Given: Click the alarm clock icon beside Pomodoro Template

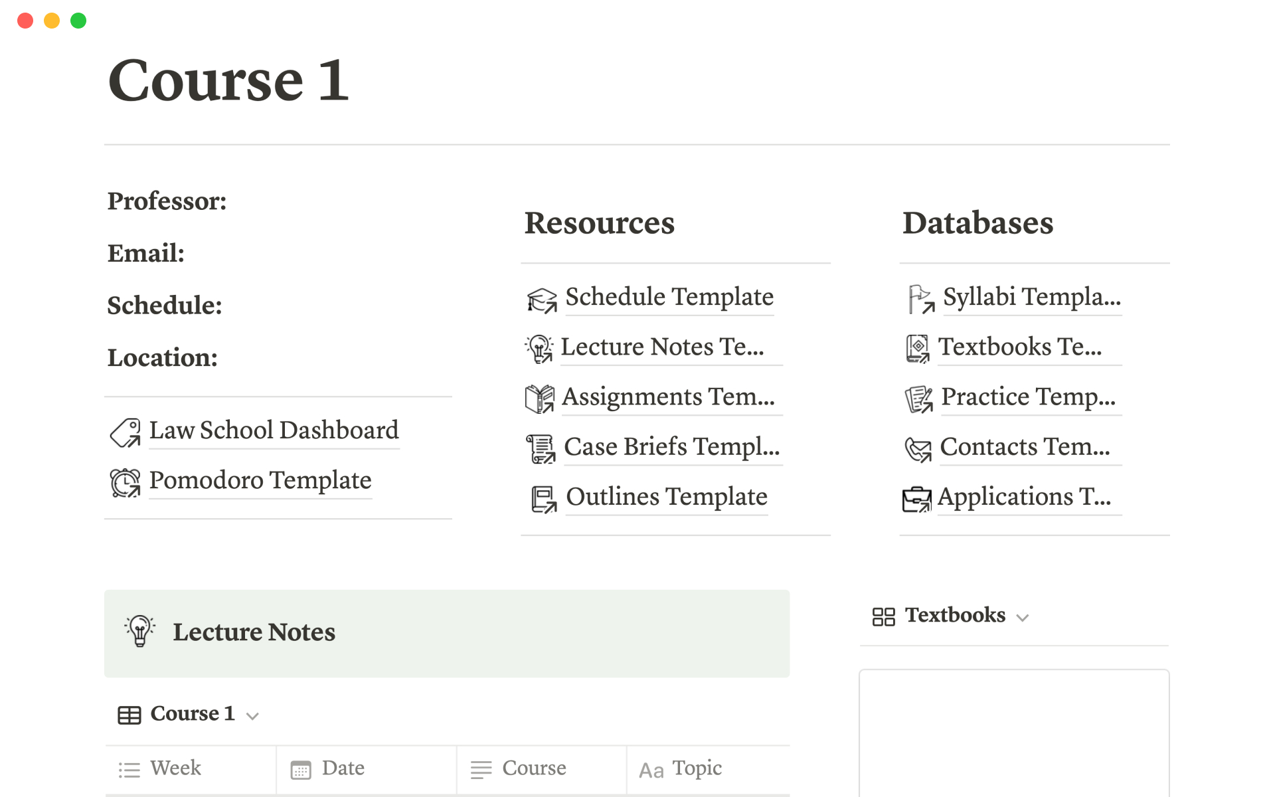Looking at the screenshot, I should [x=125, y=482].
